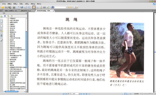Click the zoom out minus button
The width and height of the screenshot is (156, 95).
click(x=142, y=94)
